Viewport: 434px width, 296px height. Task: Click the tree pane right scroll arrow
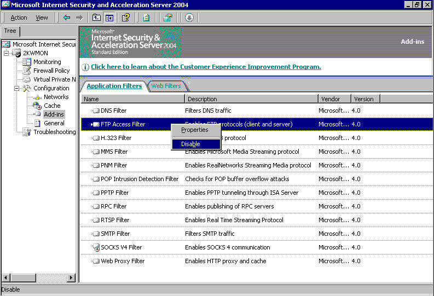click(x=71, y=277)
